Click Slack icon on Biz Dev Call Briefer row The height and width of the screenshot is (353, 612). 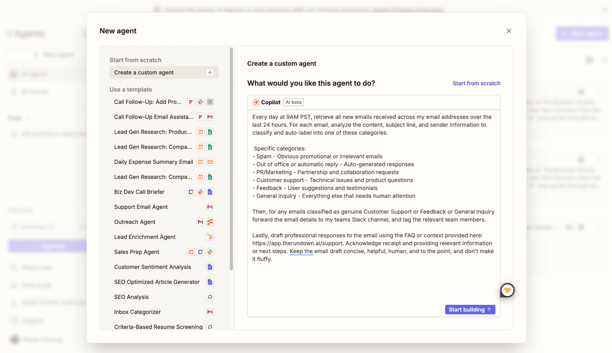pos(200,192)
